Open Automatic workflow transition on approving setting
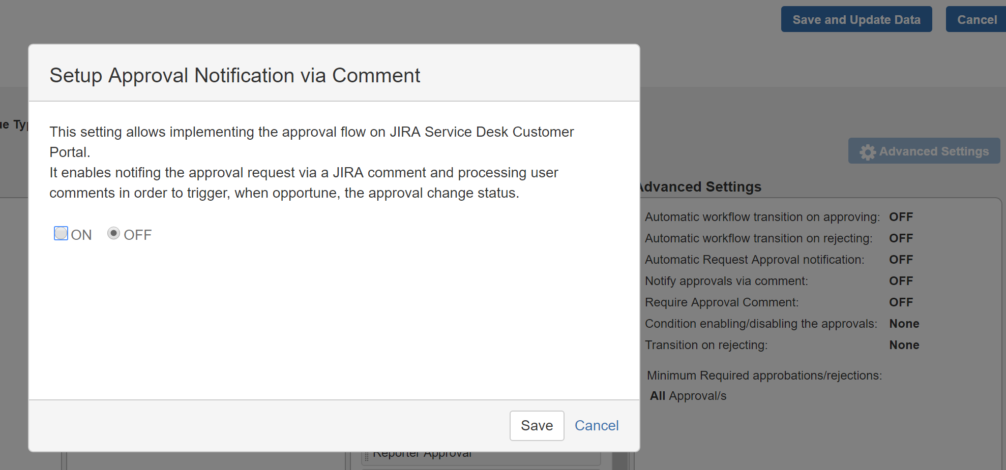The image size is (1006, 470). [762, 217]
